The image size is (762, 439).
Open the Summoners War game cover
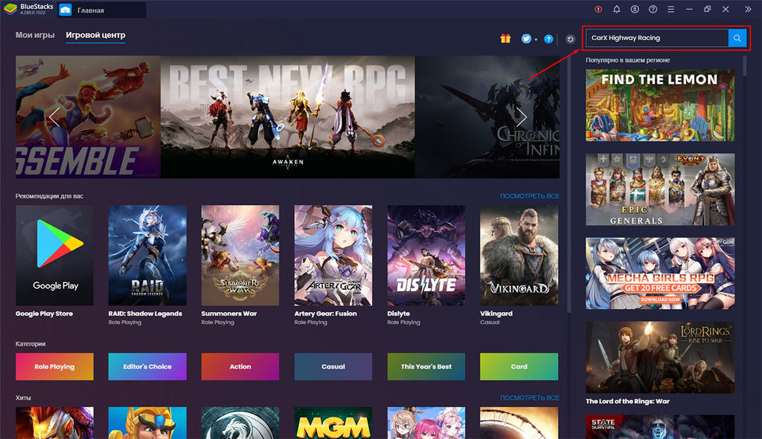pos(240,255)
